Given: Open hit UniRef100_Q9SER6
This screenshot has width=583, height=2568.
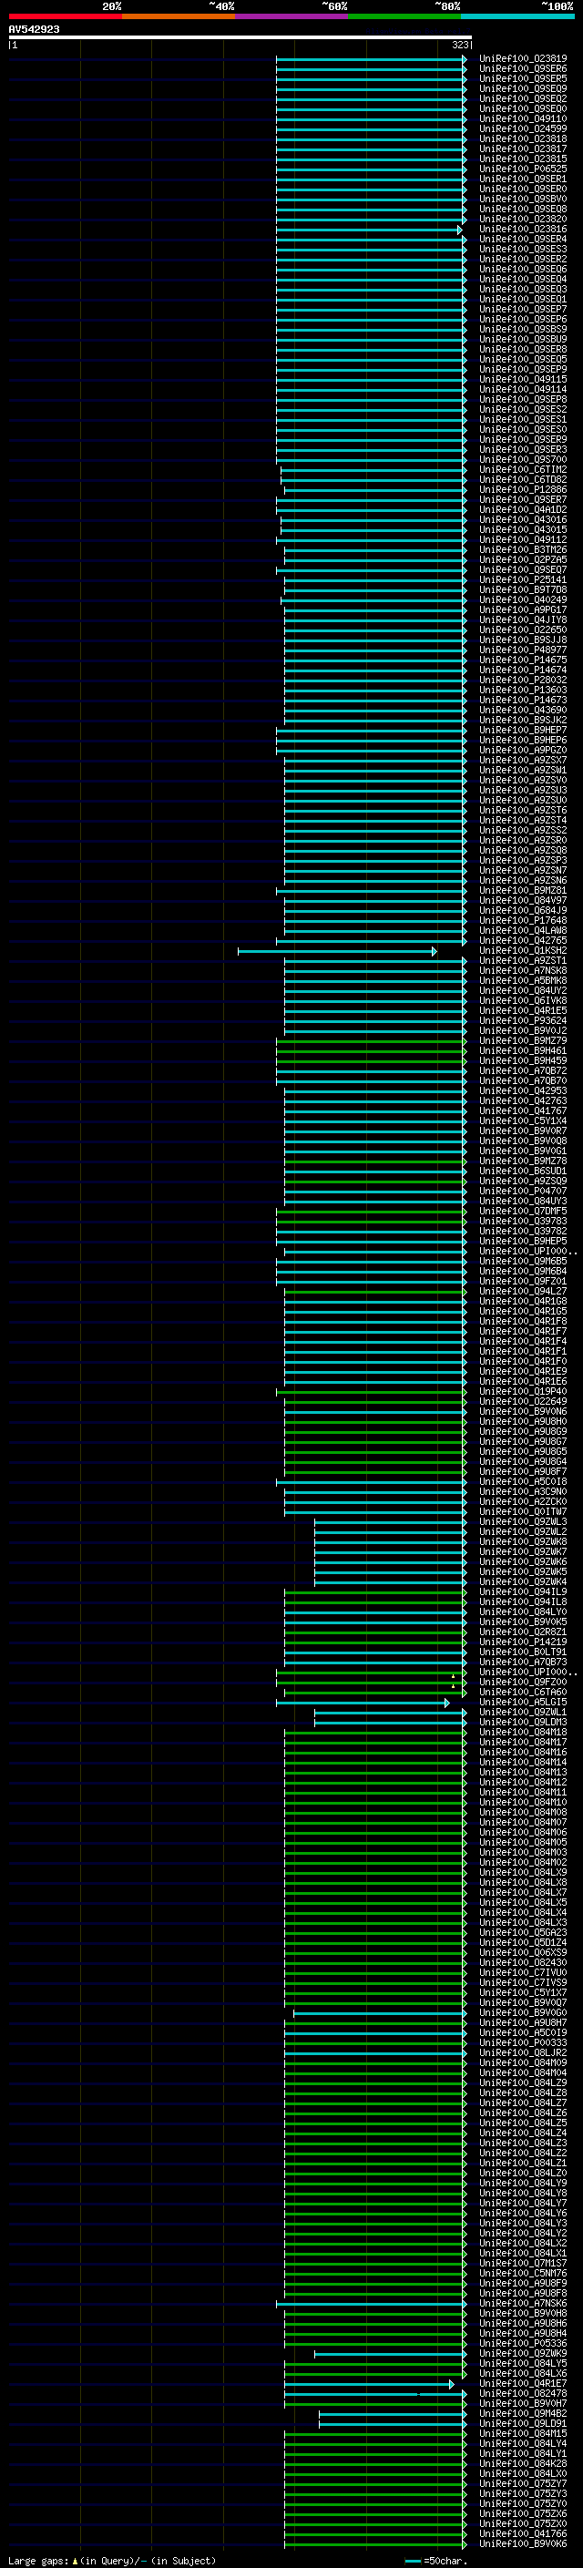Looking at the screenshot, I should tap(523, 69).
